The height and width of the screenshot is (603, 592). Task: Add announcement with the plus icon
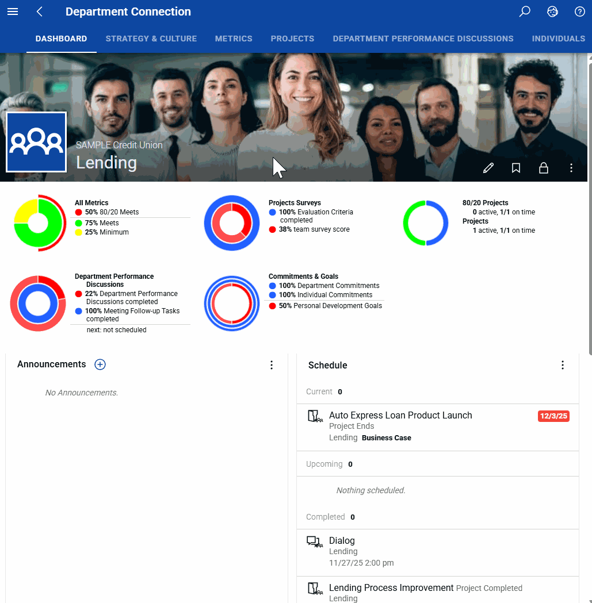100,364
